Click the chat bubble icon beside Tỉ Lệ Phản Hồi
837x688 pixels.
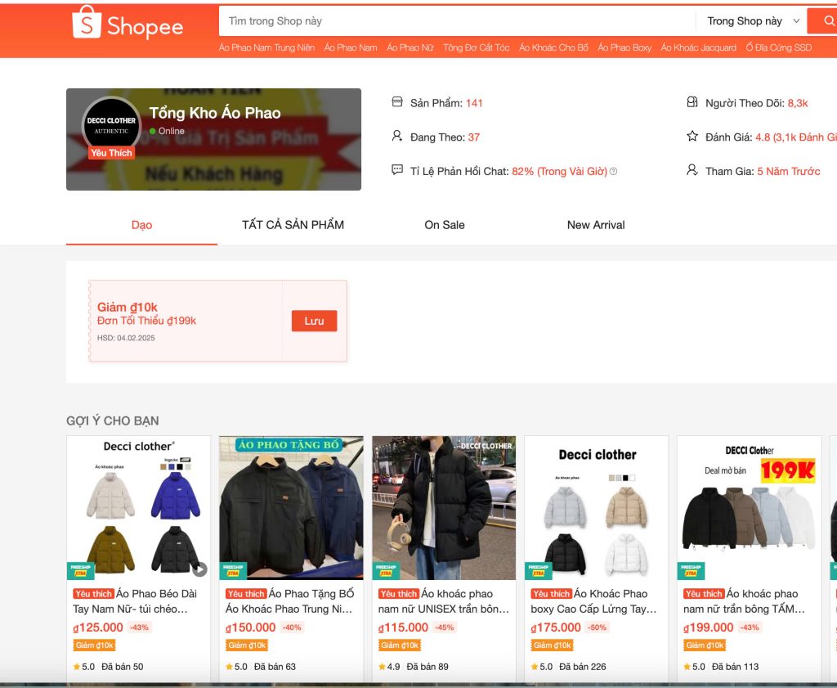[397, 170]
